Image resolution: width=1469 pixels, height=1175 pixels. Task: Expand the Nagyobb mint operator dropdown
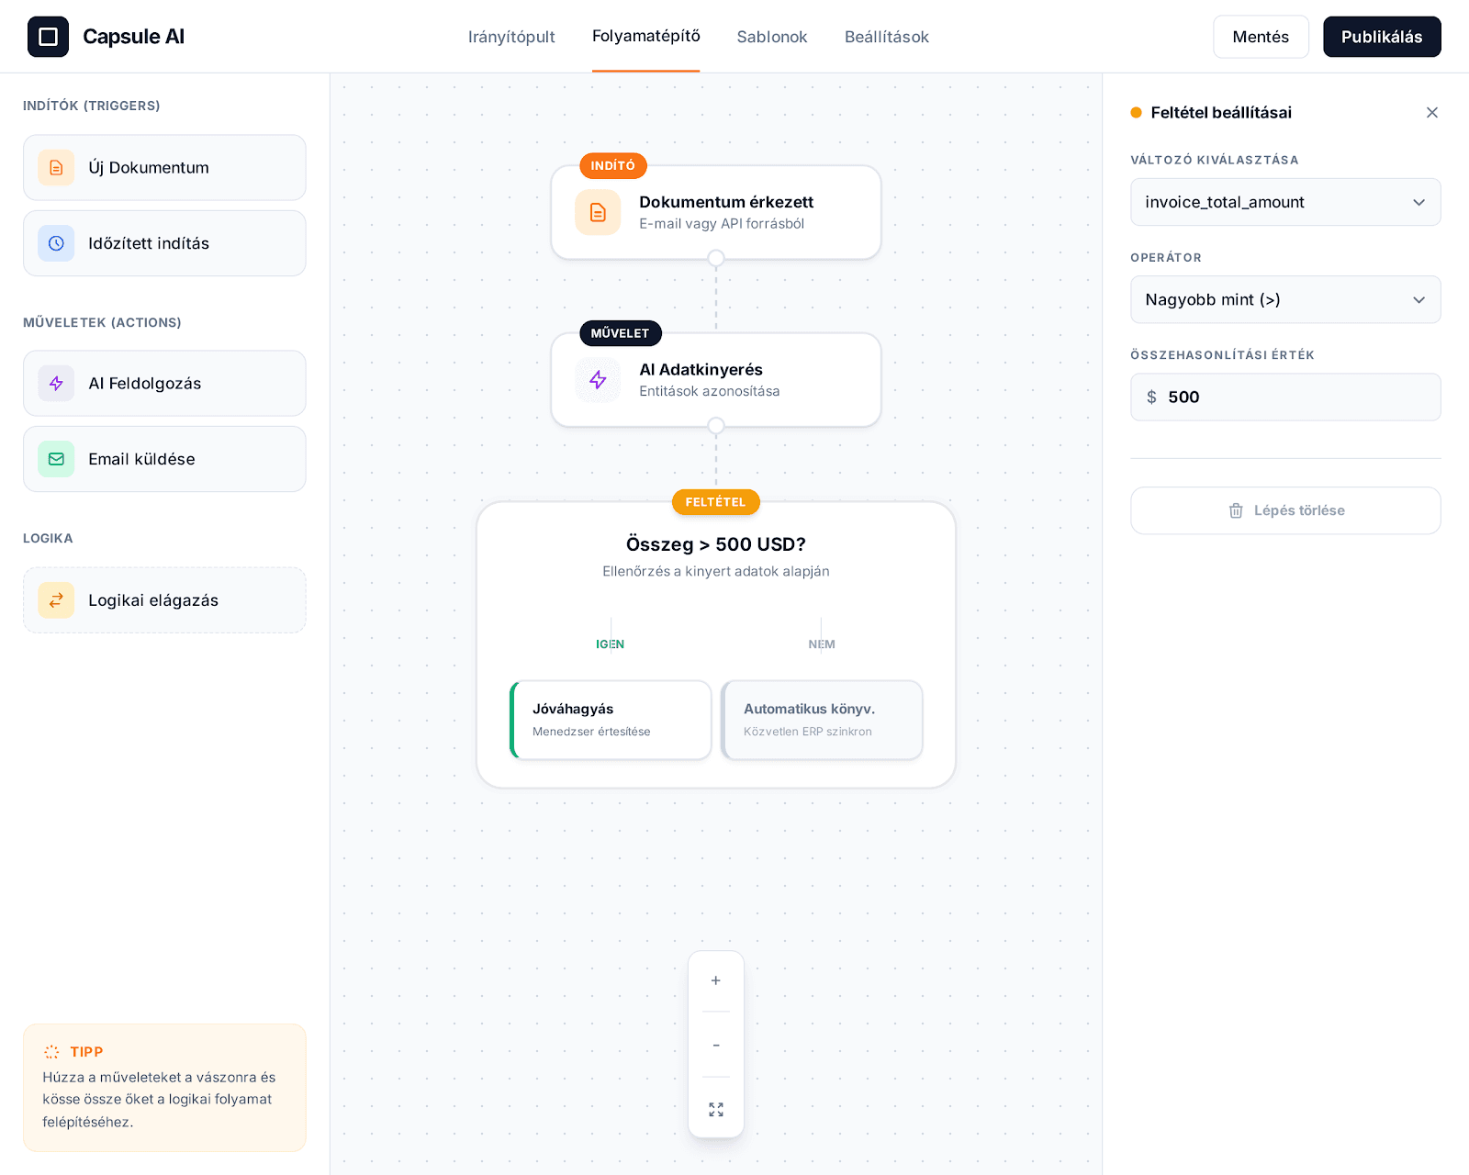(x=1285, y=300)
